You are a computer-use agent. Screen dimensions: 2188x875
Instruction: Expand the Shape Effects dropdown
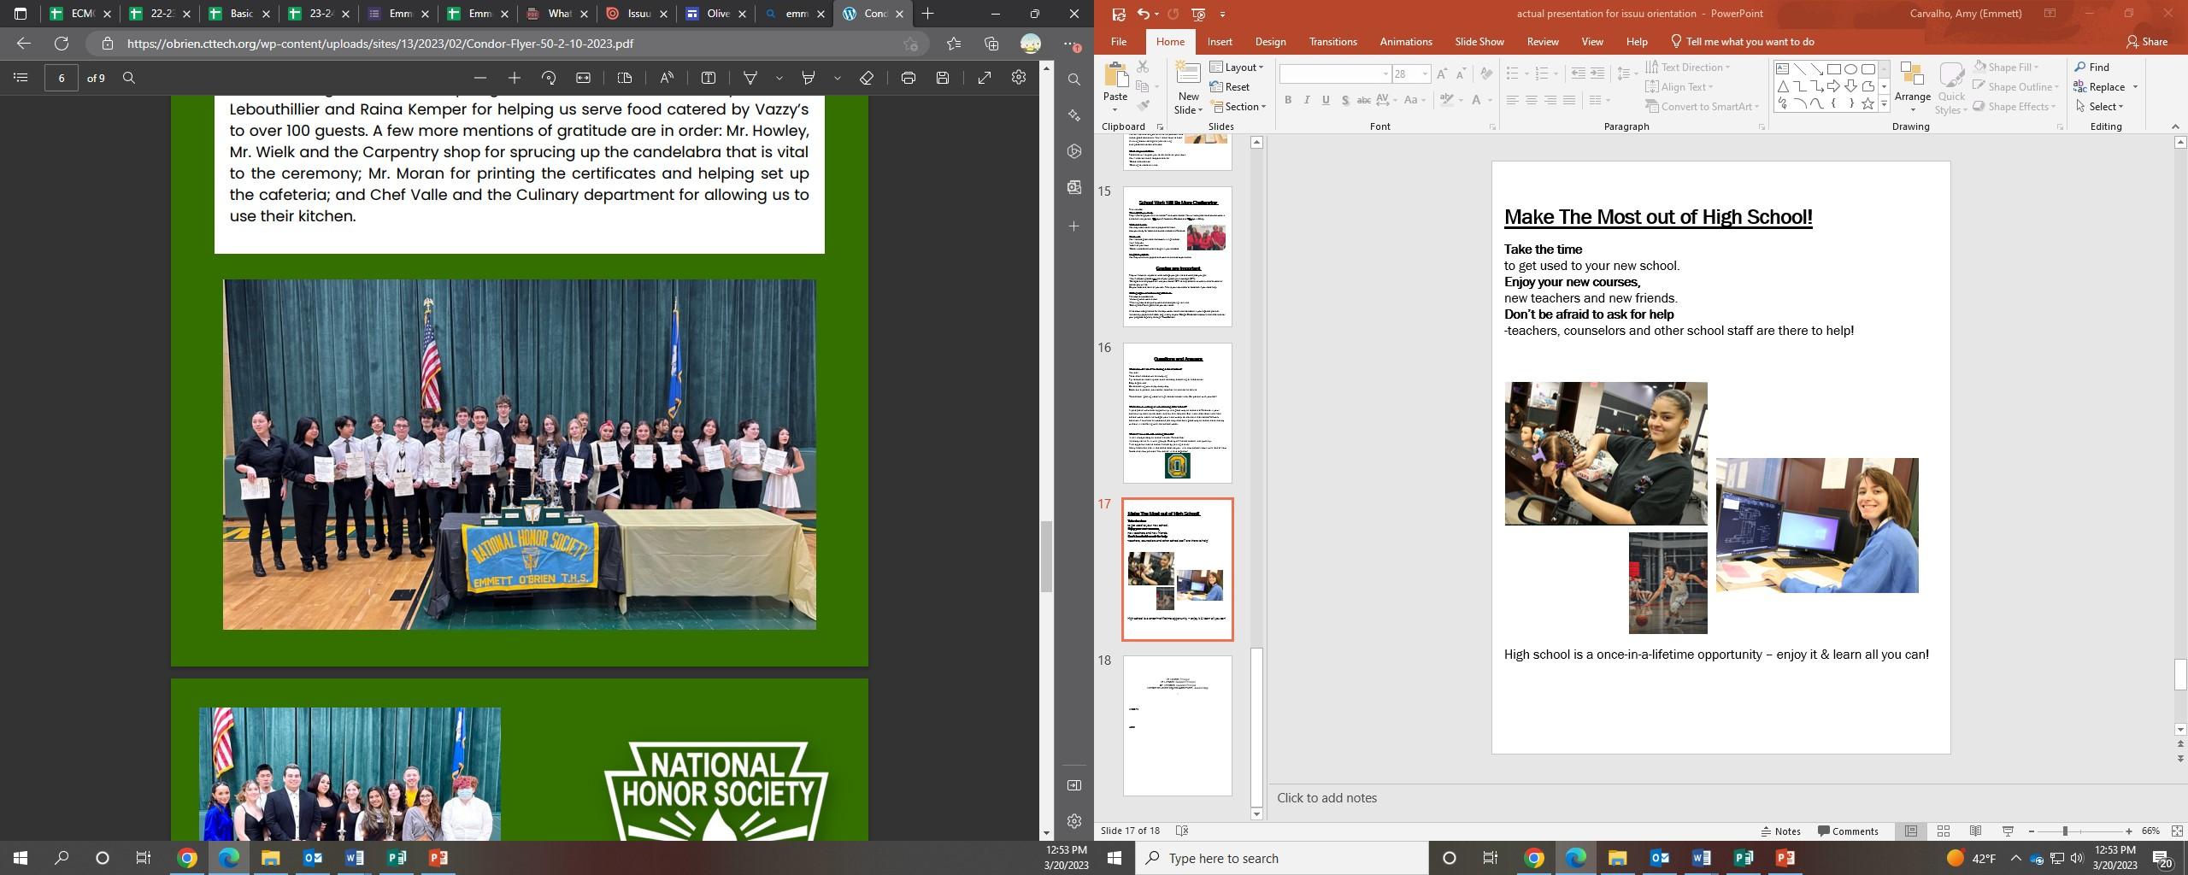tap(2014, 107)
